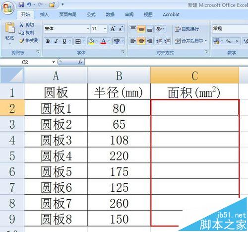Switch to the 页面布局 tab
Image resolution: width=248 pixels, height=232 pixels.
[x=68, y=14]
